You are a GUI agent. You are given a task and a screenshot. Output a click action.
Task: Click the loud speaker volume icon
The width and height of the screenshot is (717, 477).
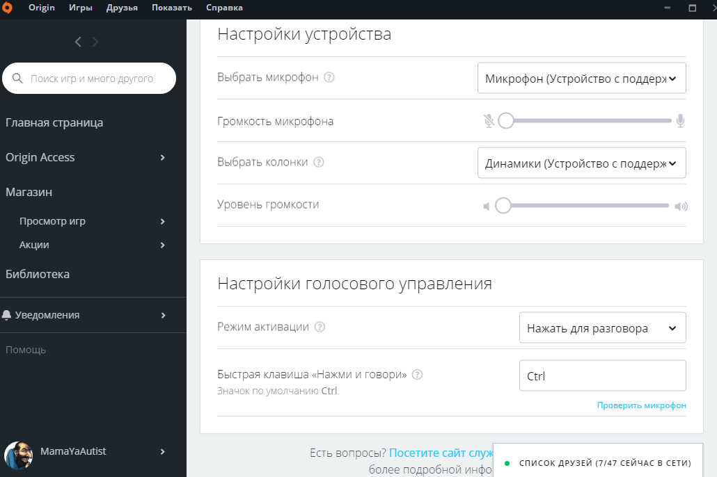[x=681, y=206]
